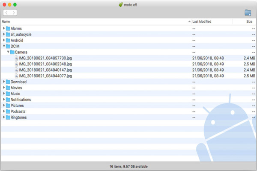Select the Music folder name

[x=15, y=94]
